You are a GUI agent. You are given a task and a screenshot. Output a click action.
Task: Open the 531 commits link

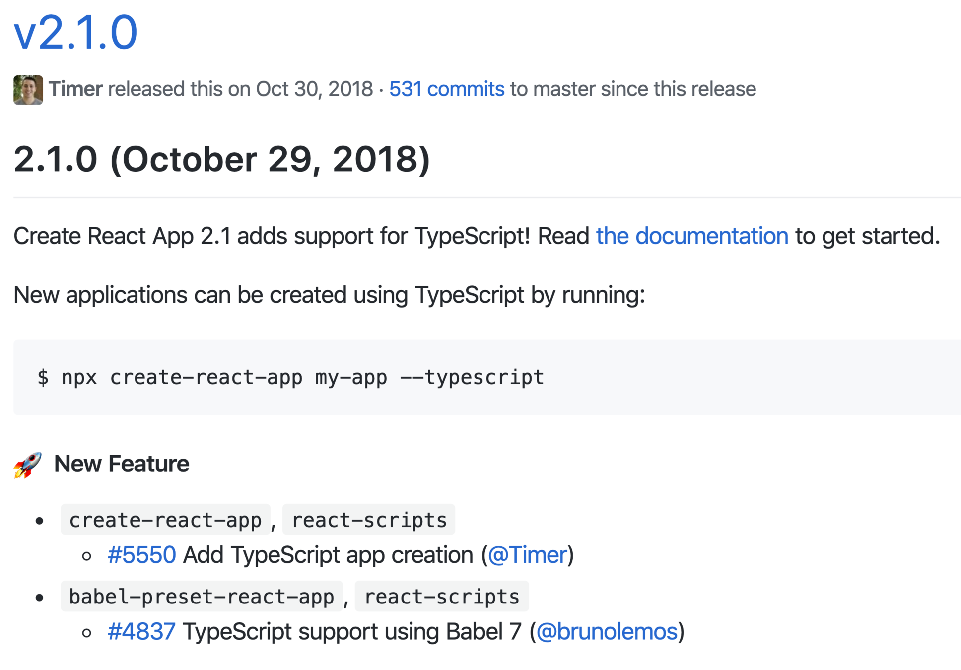[x=446, y=89]
